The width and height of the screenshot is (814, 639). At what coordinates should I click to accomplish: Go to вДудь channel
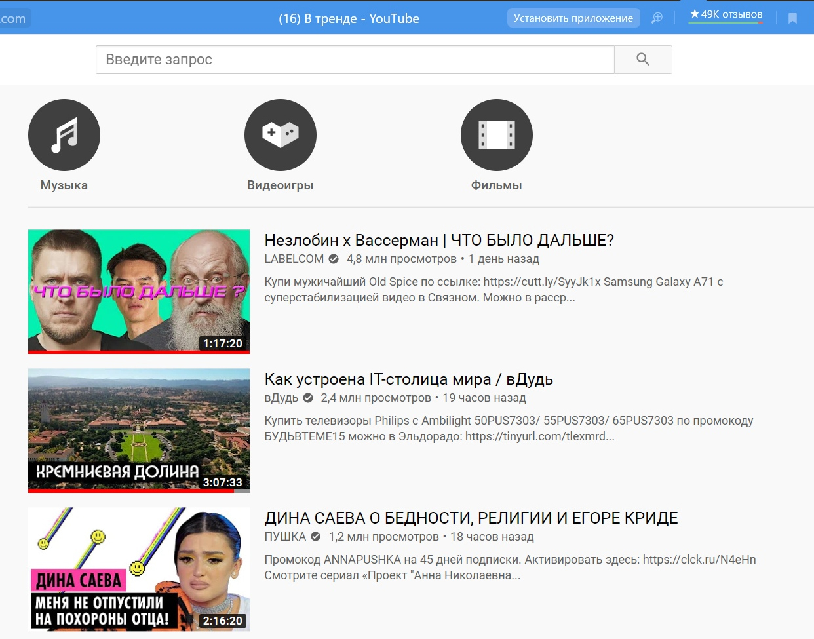[x=281, y=398]
